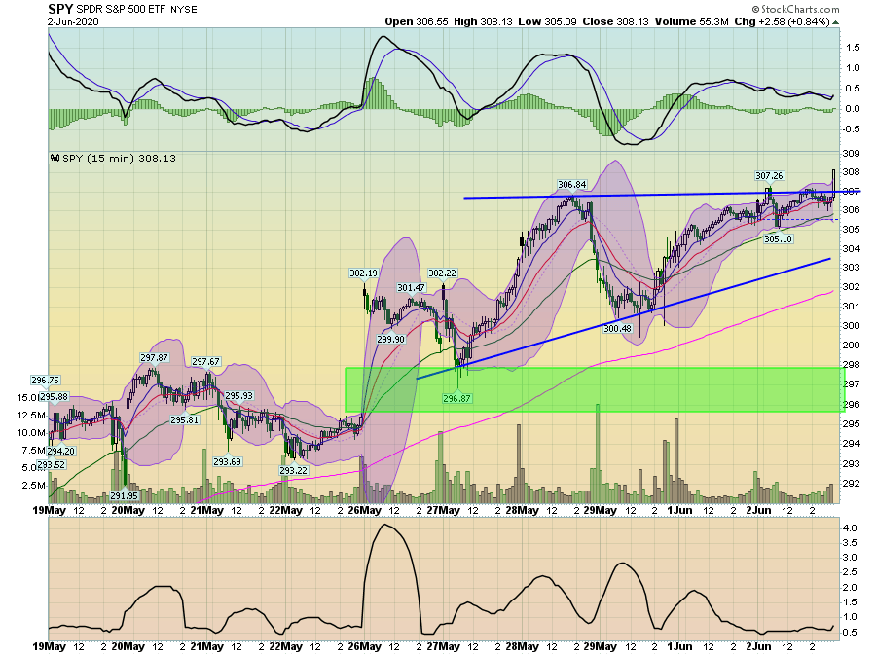Screen dimensions: 876x655
Task: Click the NYSE exchange label
Action: pos(183,10)
